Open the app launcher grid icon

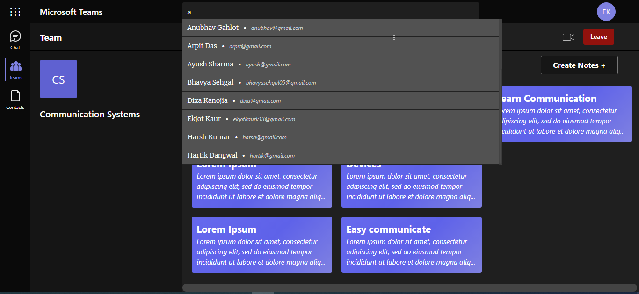coord(15,12)
